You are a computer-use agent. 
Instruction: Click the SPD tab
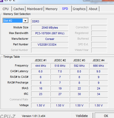pos(65,9)
